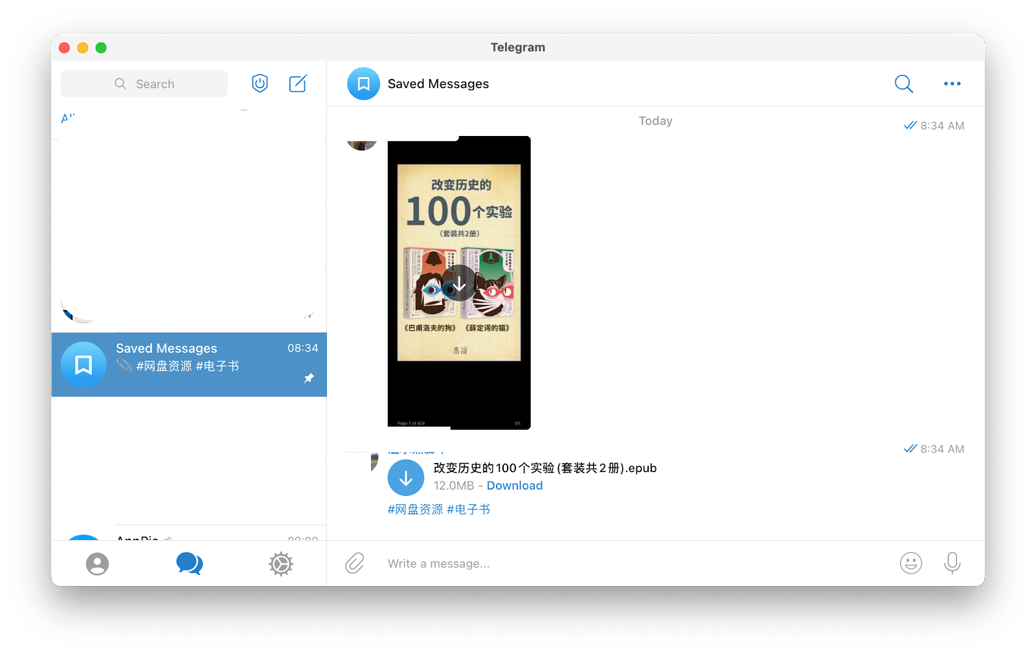The width and height of the screenshot is (1036, 654).
Task: Click the epub file name text
Action: coord(545,468)
